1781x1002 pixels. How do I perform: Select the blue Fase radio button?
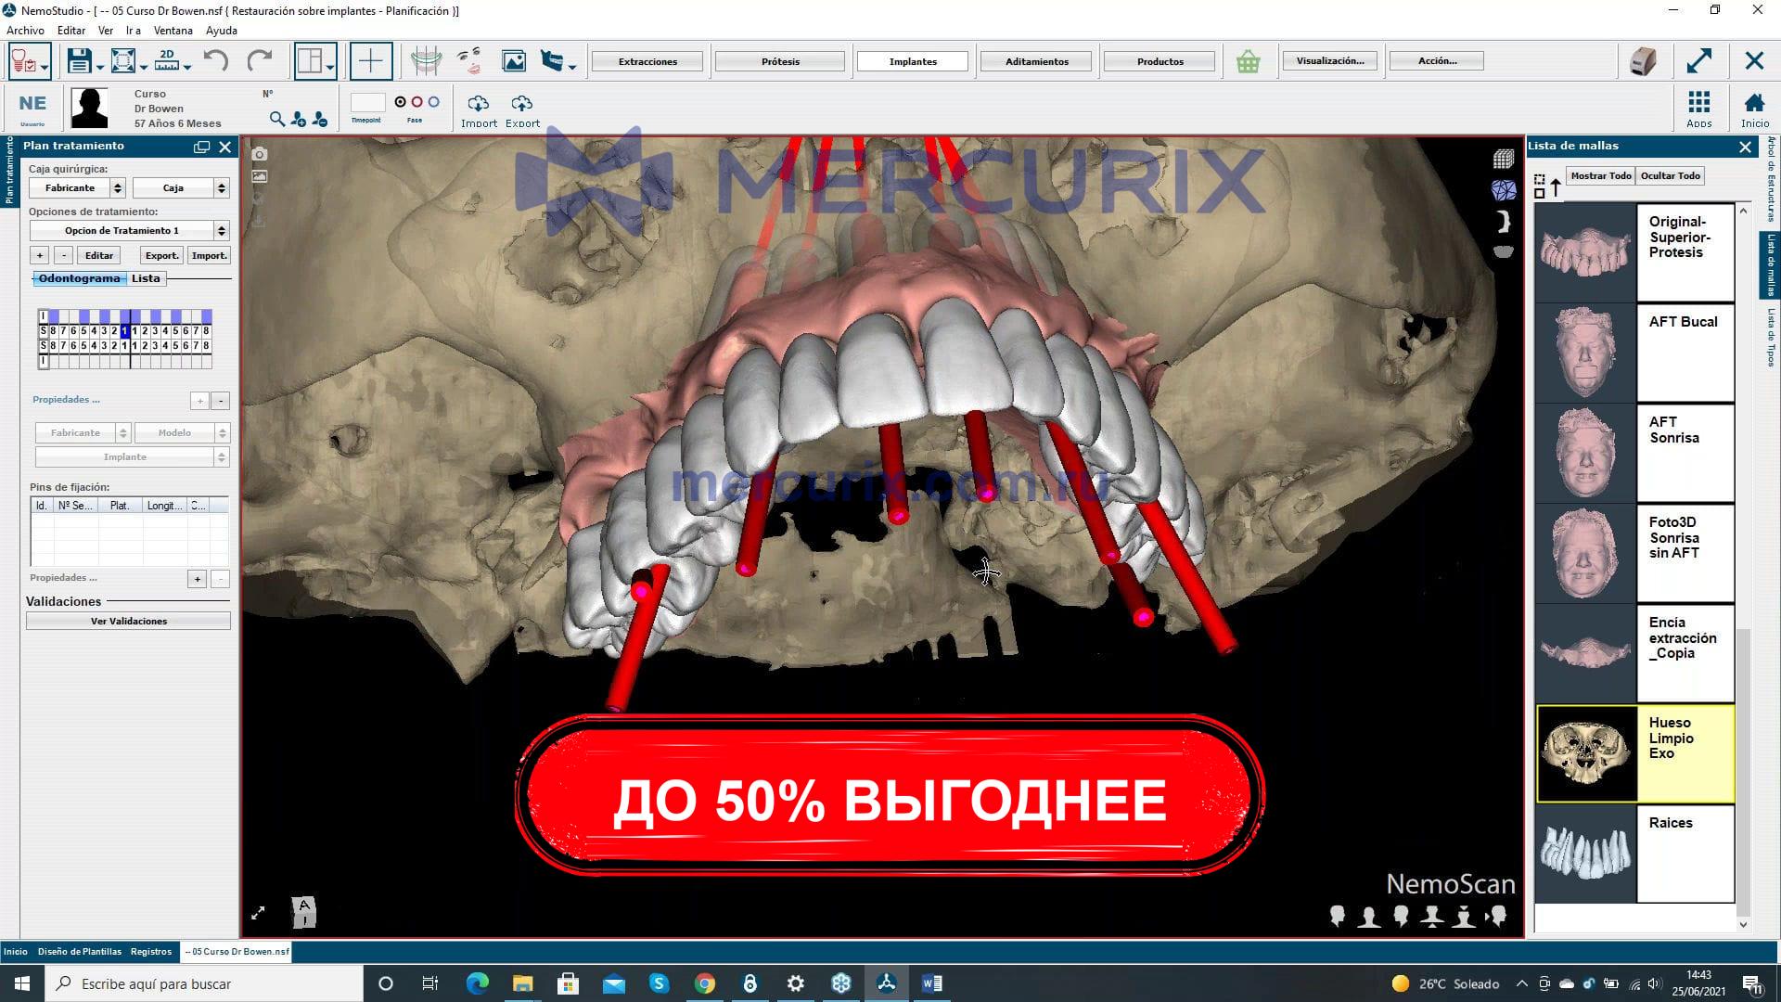(x=434, y=102)
